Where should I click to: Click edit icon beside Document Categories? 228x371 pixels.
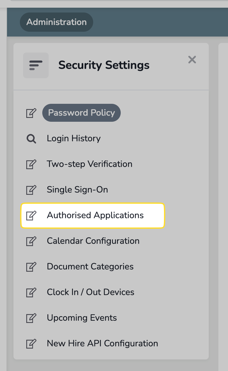pos(31,267)
